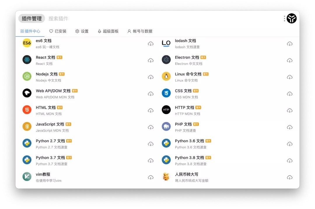Click the HTML5 orange logo icon

click(27, 110)
